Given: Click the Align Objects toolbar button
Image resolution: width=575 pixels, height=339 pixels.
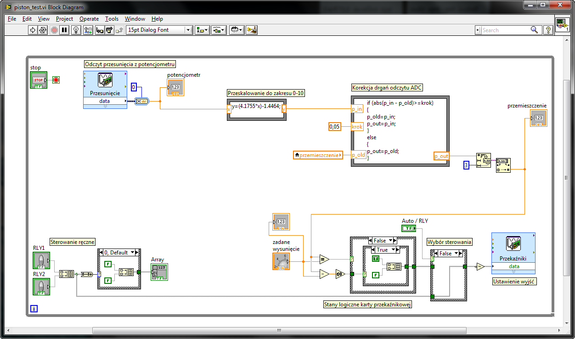Looking at the screenshot, I should (x=202, y=30).
